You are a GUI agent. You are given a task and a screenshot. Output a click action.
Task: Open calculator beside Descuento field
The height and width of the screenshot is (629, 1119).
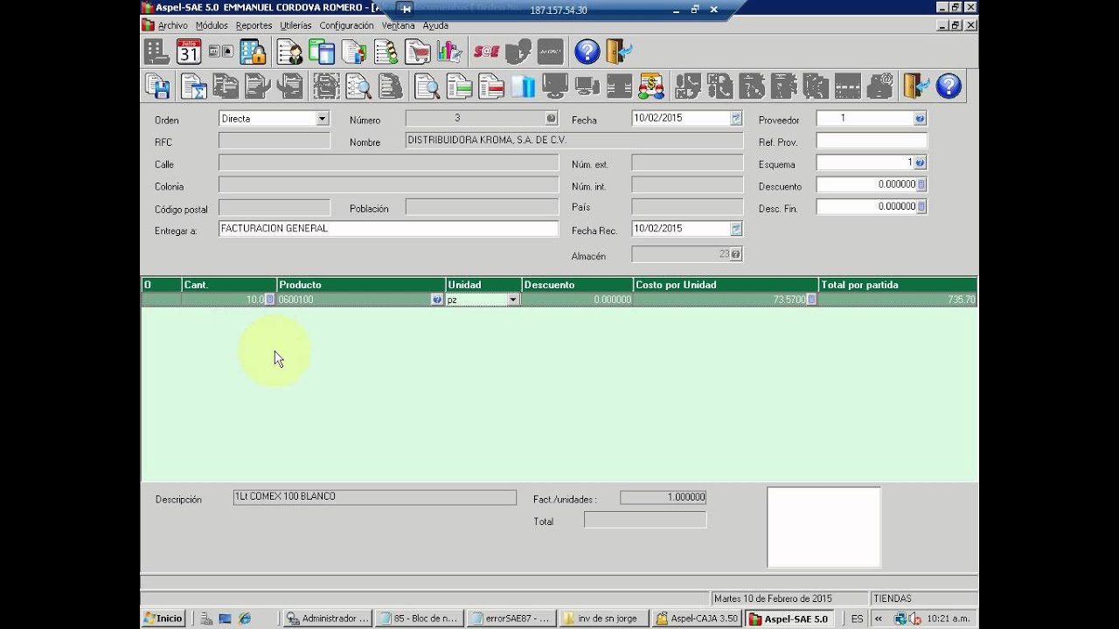[921, 184]
